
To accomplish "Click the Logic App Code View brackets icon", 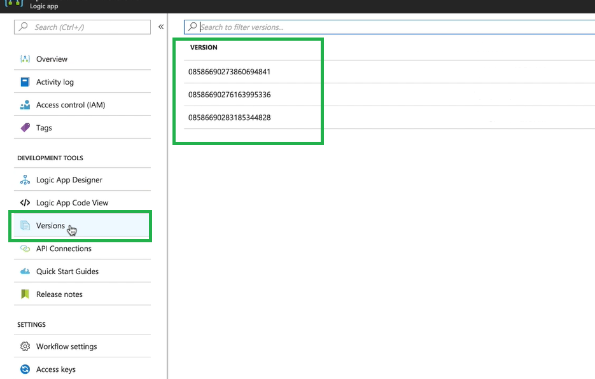I will [x=25, y=203].
